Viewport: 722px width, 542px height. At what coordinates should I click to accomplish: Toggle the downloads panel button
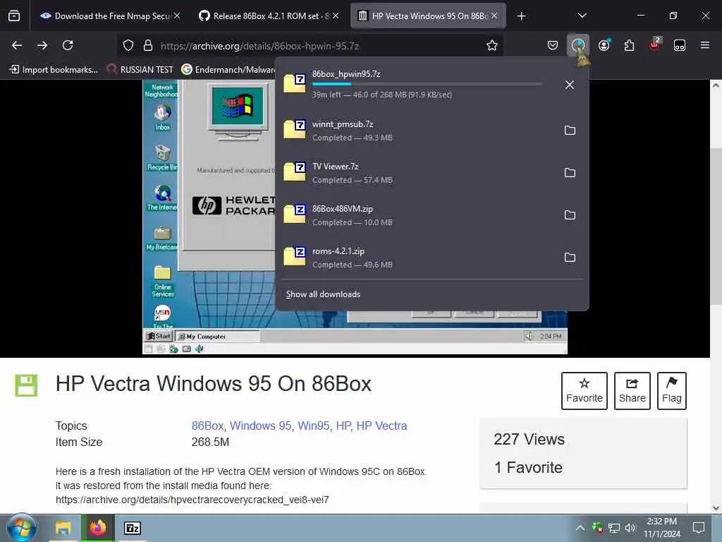pos(578,45)
